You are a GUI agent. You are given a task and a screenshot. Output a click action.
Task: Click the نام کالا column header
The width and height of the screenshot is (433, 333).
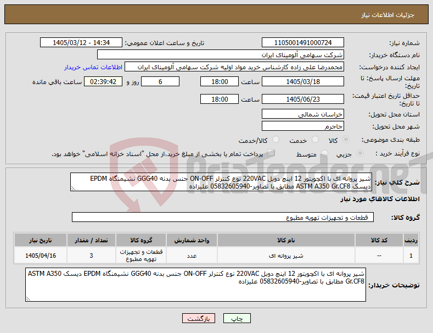pyautogui.click(x=286, y=240)
